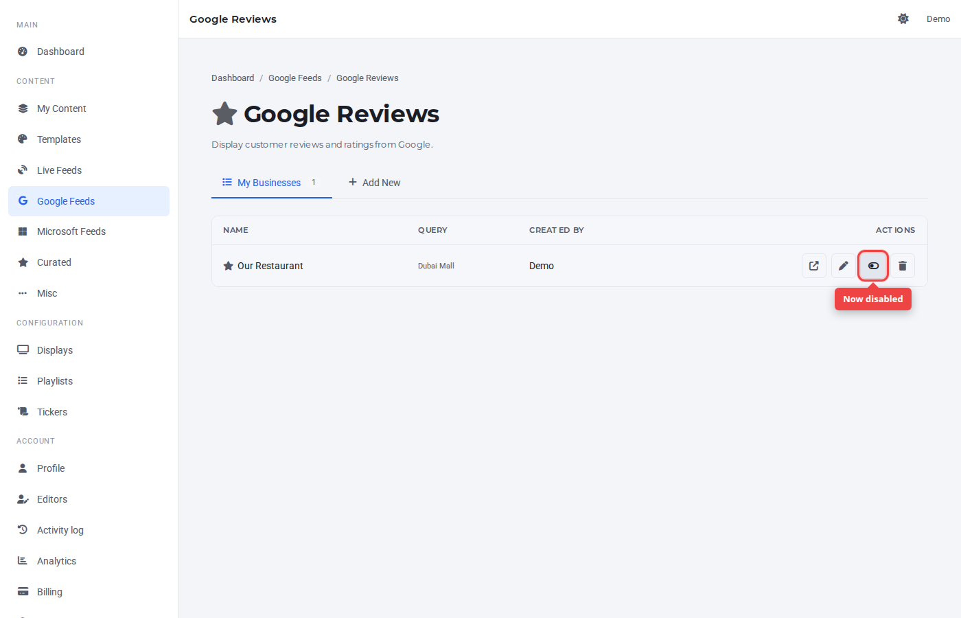This screenshot has height=618, width=961.
Task: Click the Curated star icon
Action: (23, 262)
